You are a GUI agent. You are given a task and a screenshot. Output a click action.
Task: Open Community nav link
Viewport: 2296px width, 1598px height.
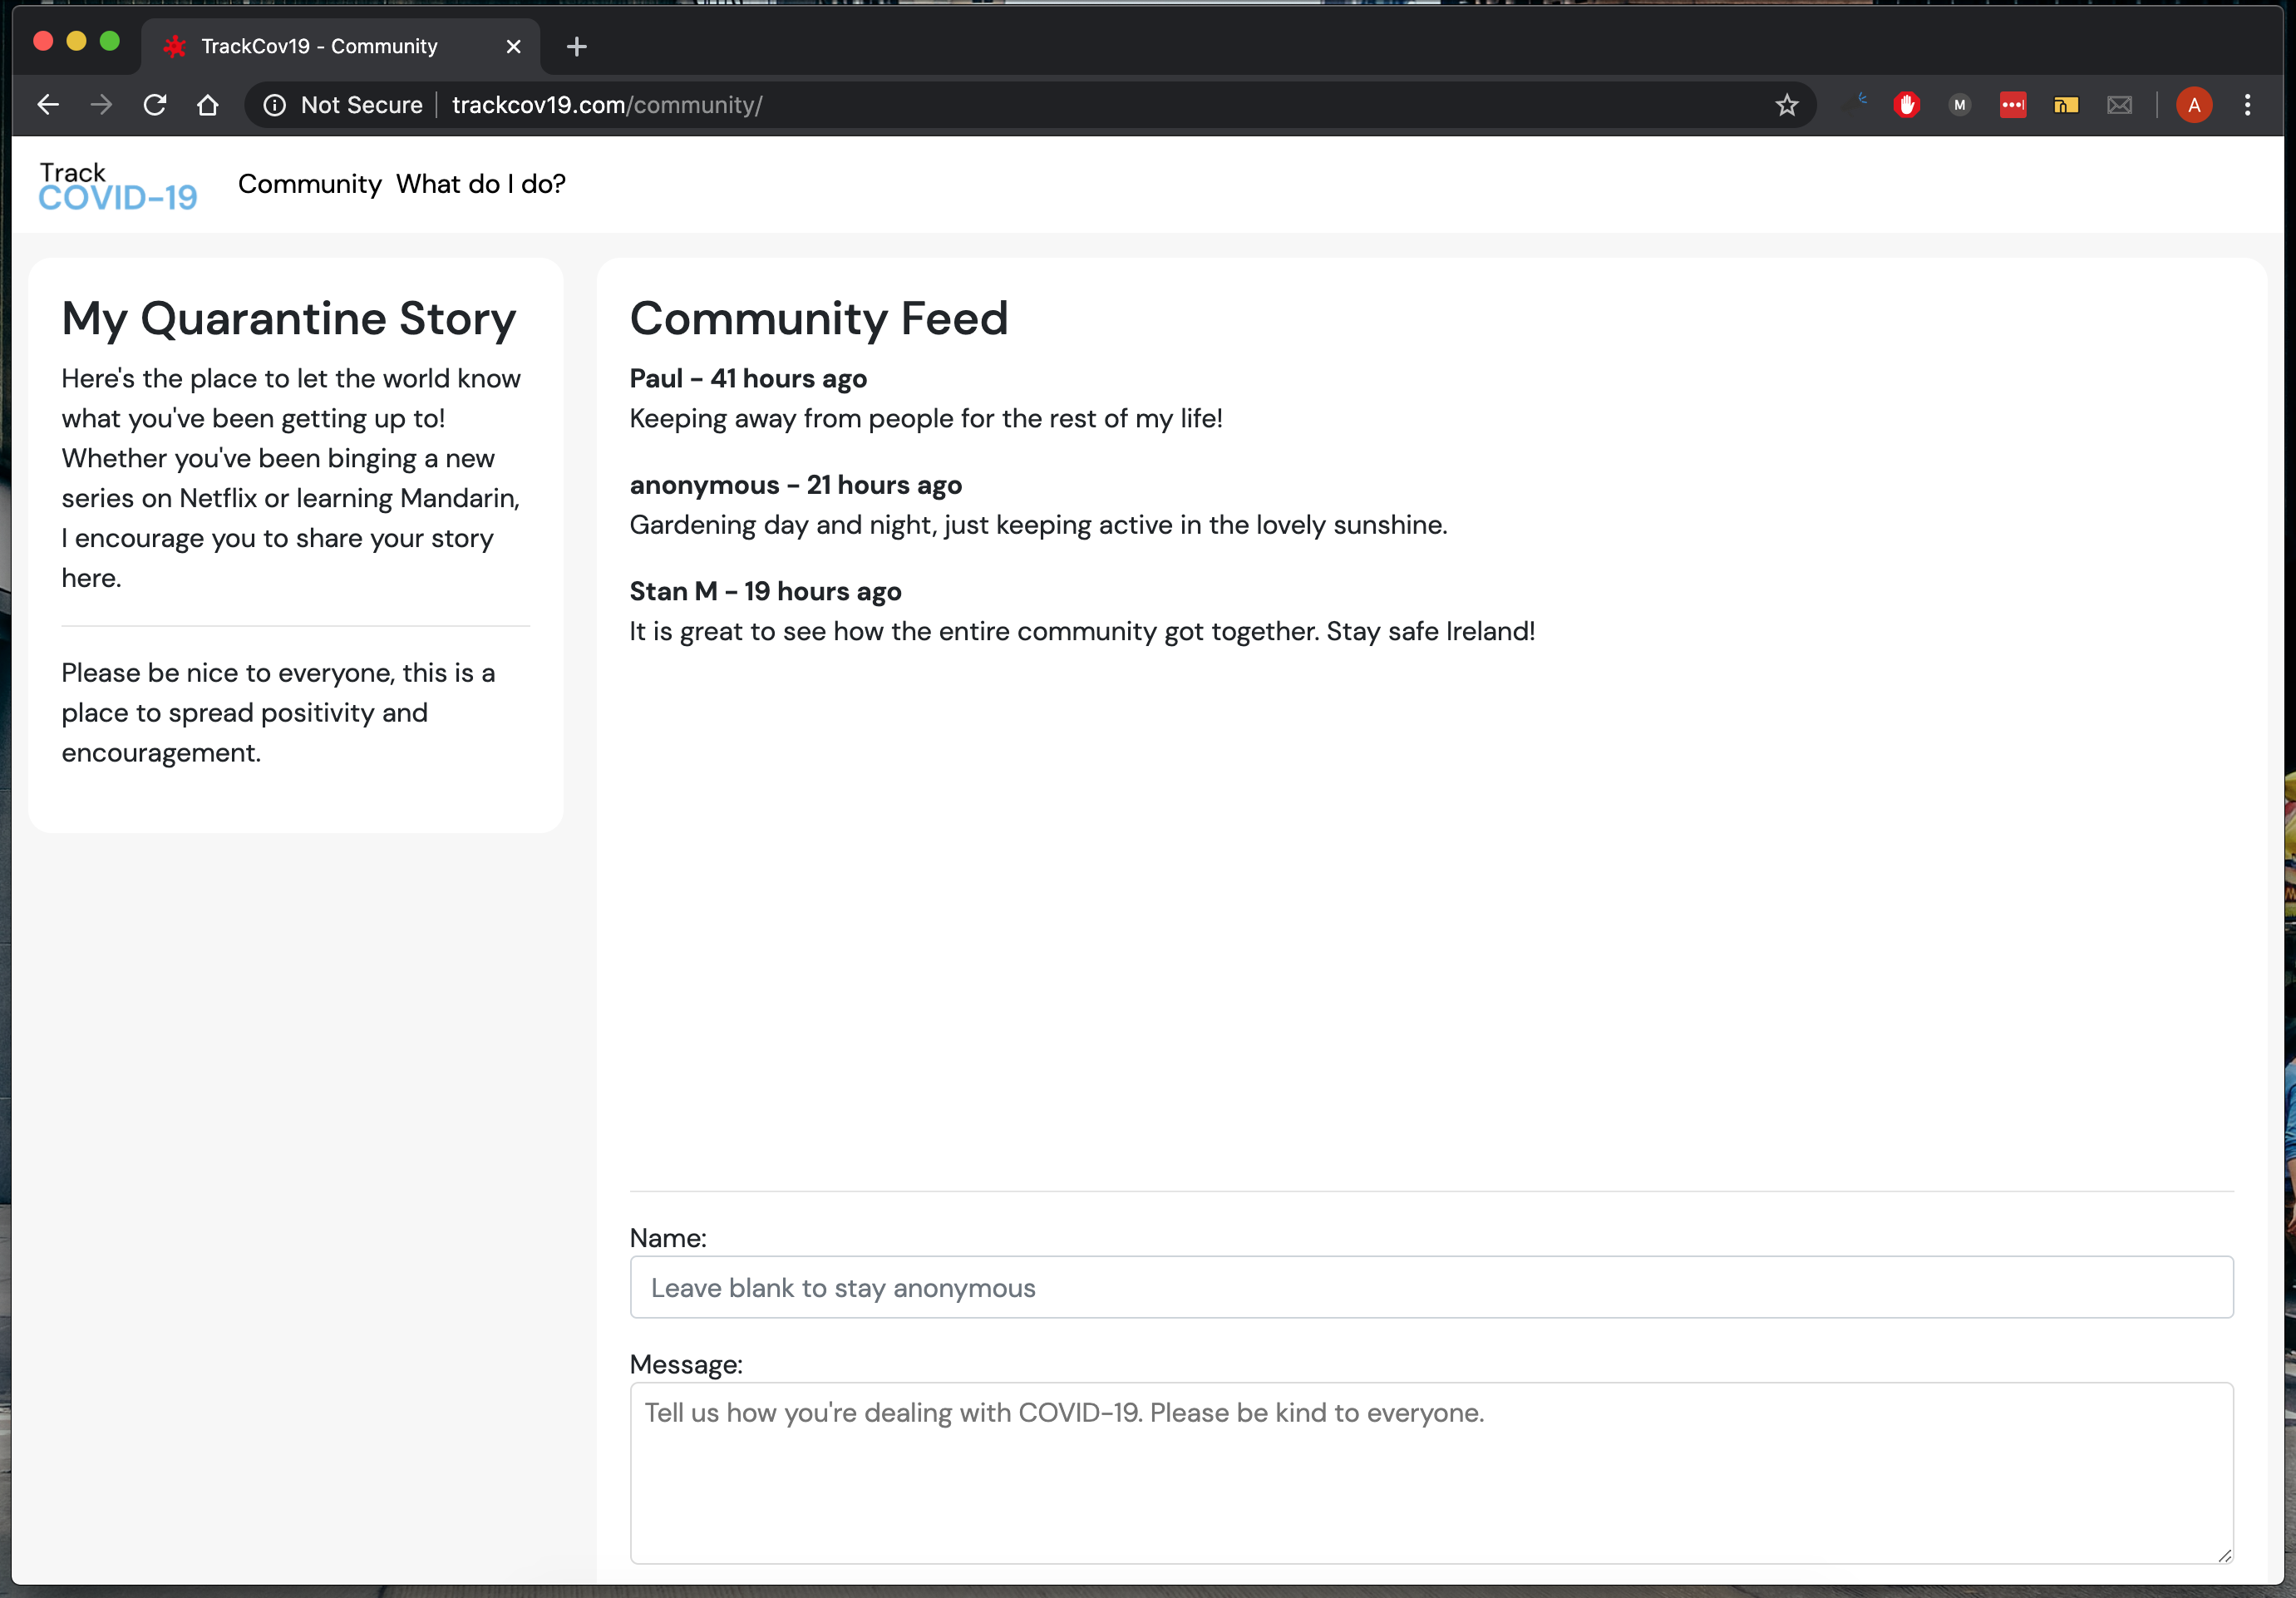click(x=309, y=184)
